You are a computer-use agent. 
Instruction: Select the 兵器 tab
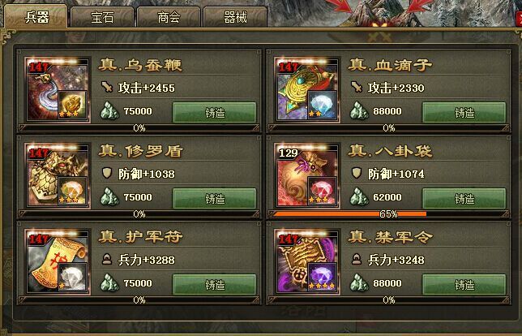coord(36,16)
